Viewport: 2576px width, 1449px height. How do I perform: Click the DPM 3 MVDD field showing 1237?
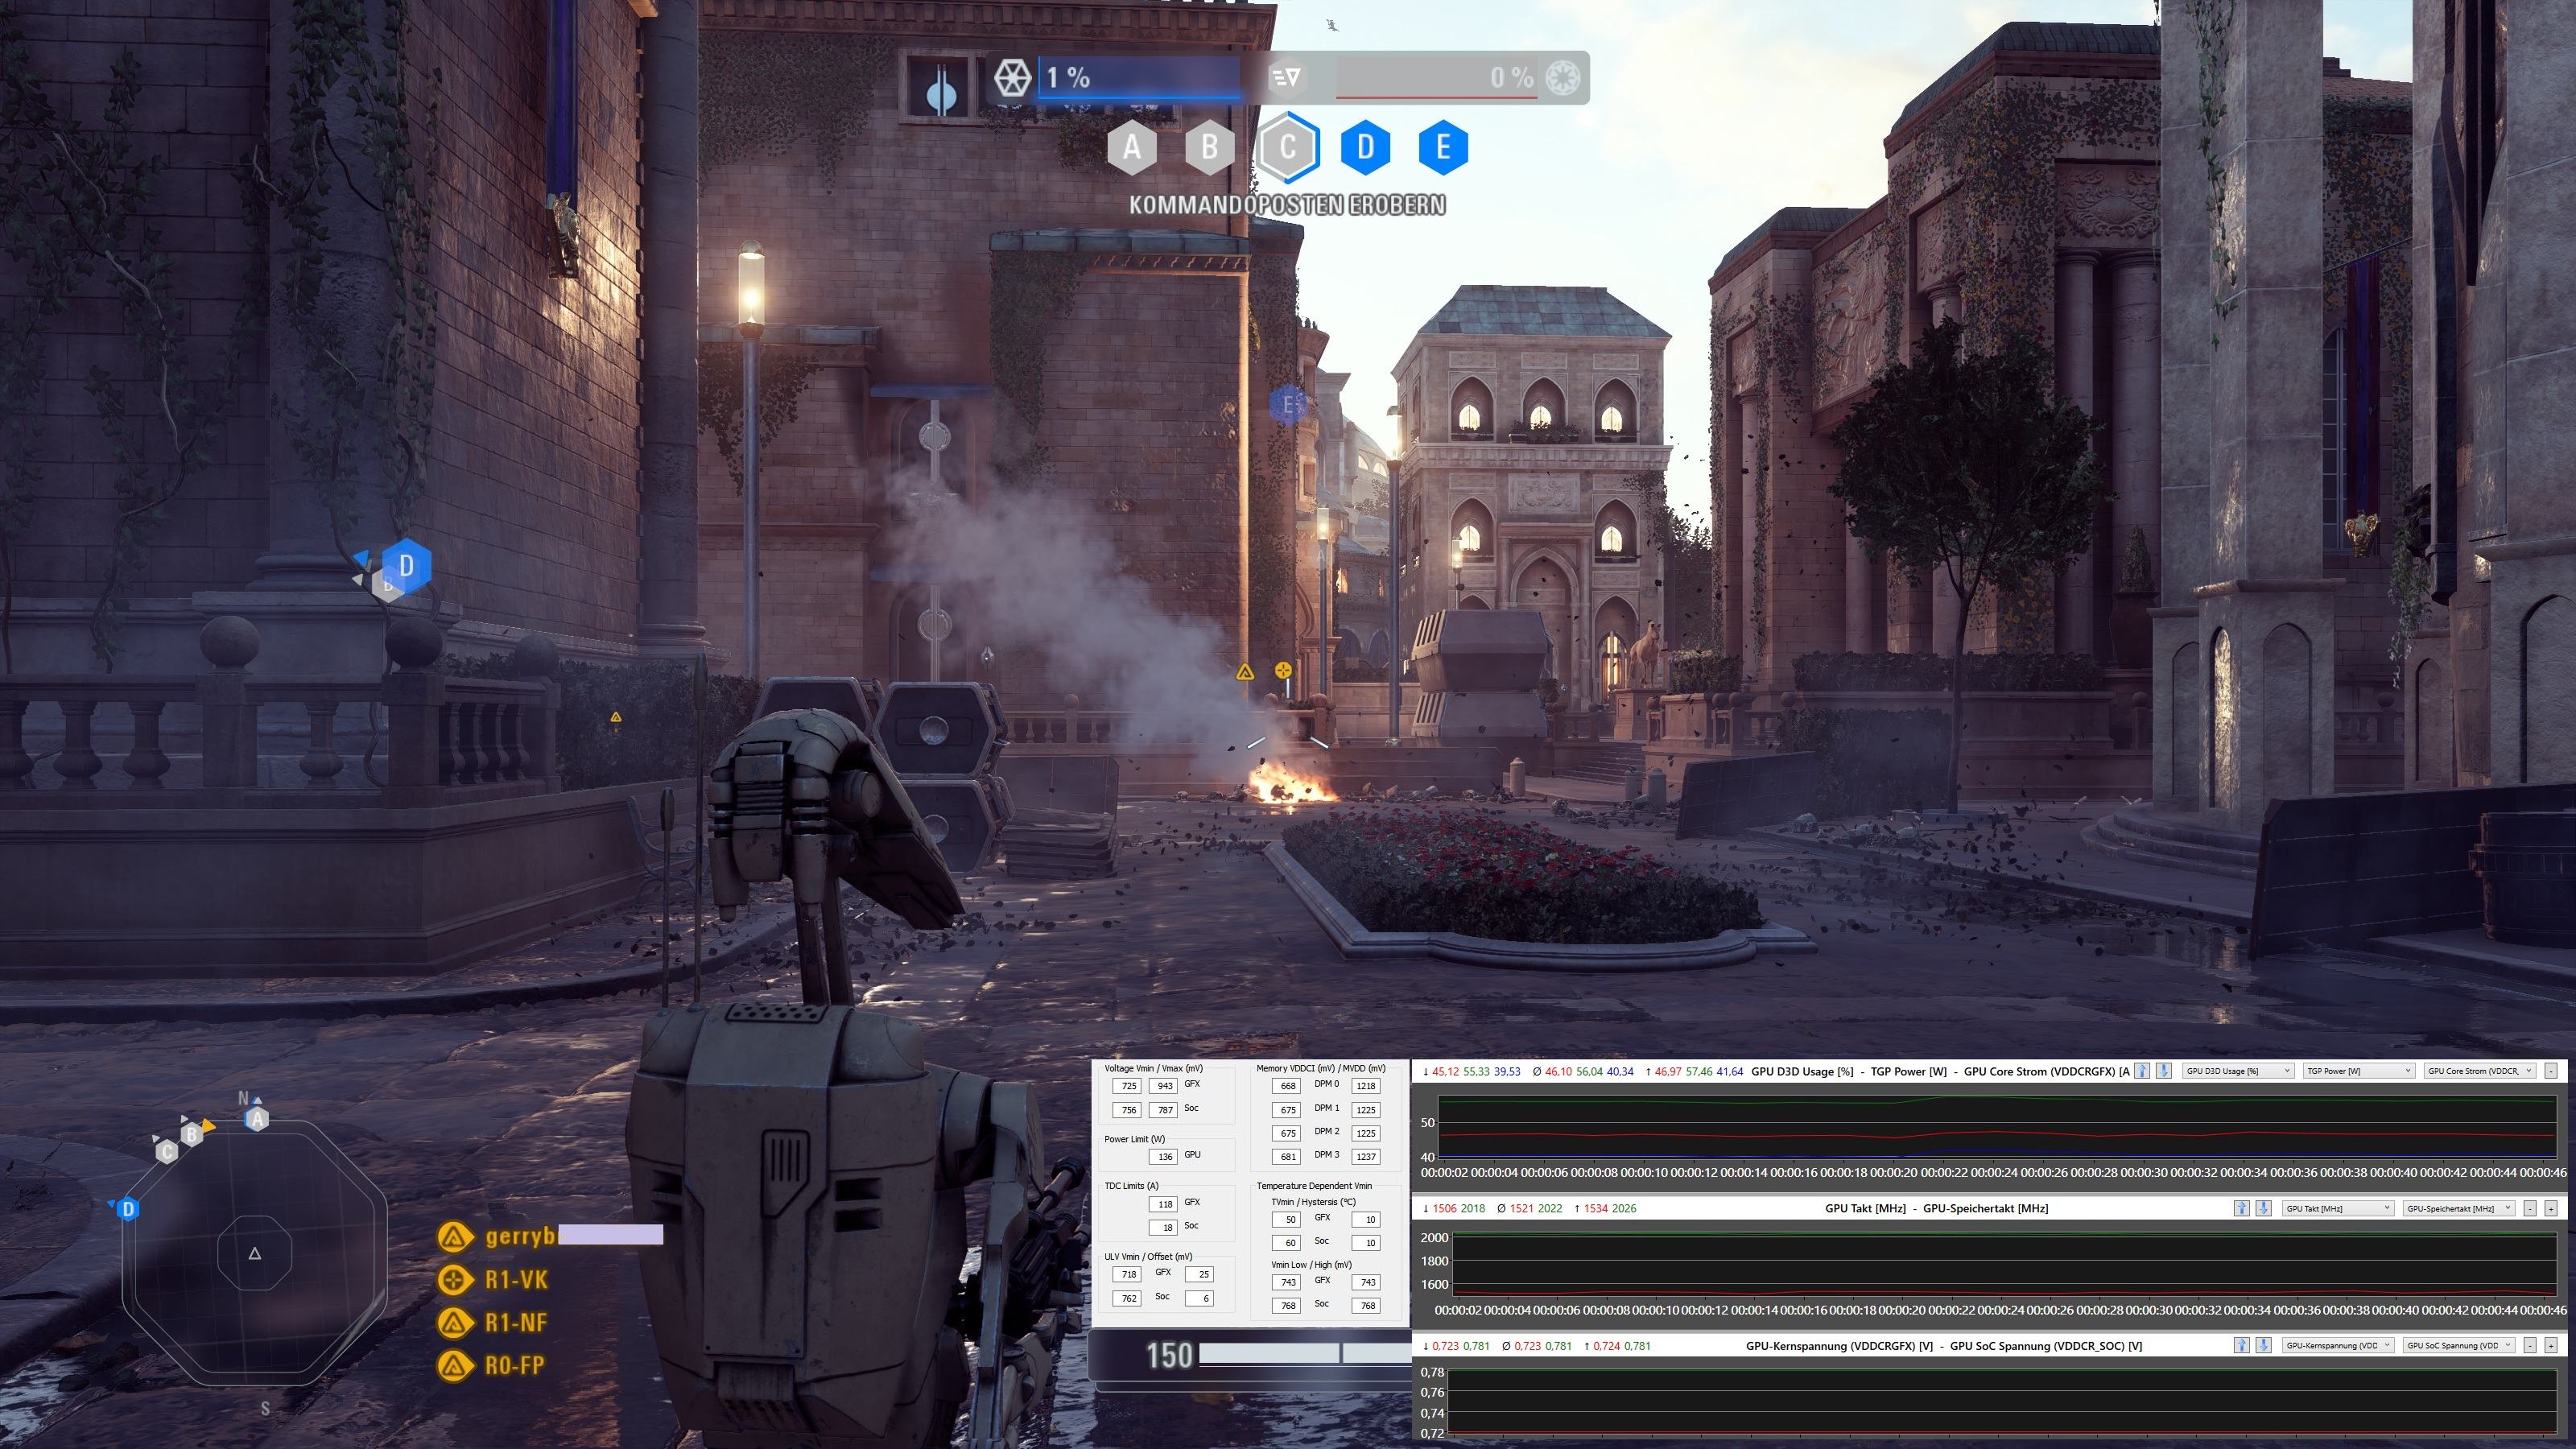(1365, 1157)
